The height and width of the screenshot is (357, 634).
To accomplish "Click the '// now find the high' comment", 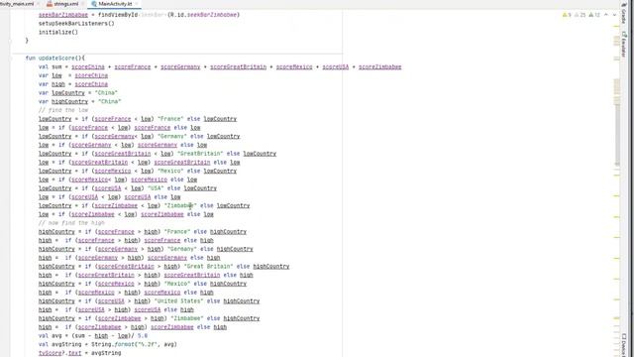I will (x=71, y=223).
